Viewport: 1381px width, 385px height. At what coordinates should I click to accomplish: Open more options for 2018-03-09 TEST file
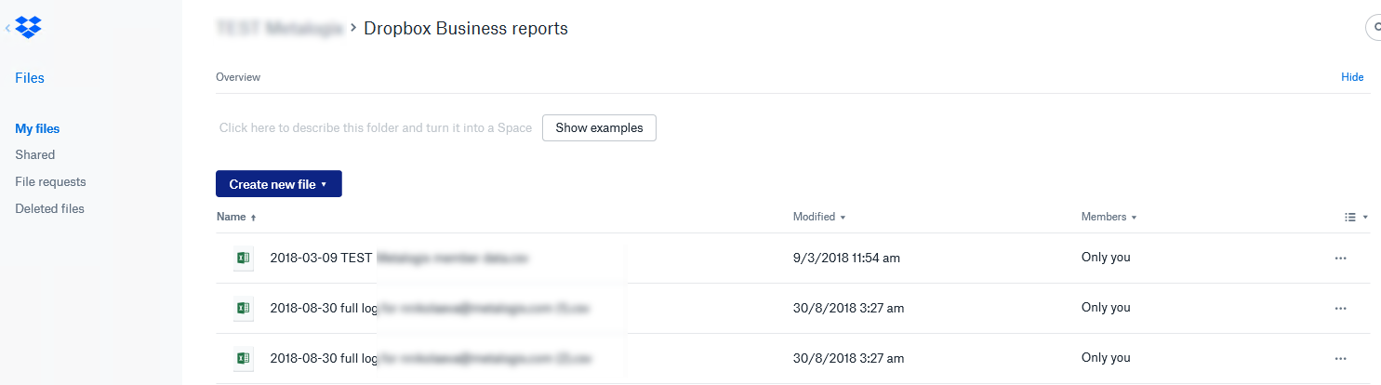[x=1340, y=259]
